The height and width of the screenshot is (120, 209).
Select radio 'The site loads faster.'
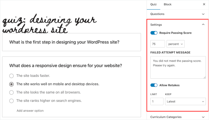[x=11, y=76]
